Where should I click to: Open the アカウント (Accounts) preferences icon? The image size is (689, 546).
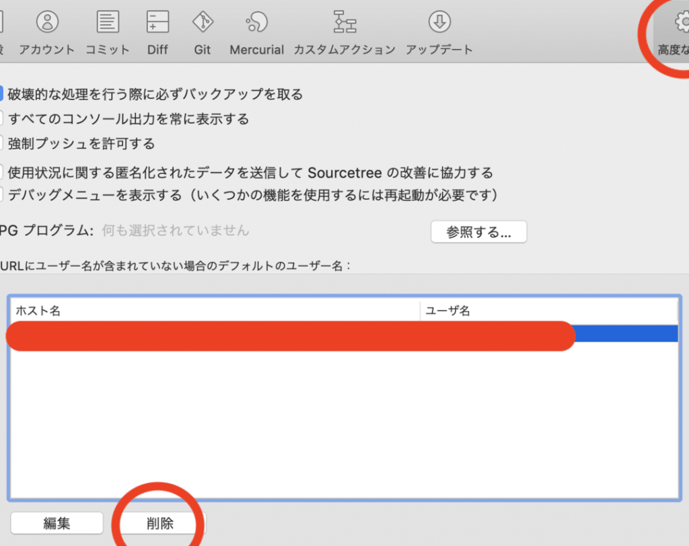tap(46, 22)
